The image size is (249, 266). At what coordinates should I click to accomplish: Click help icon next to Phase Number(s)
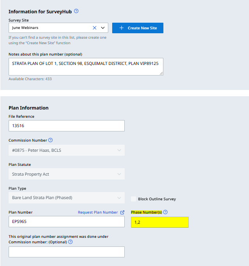pos(165,212)
